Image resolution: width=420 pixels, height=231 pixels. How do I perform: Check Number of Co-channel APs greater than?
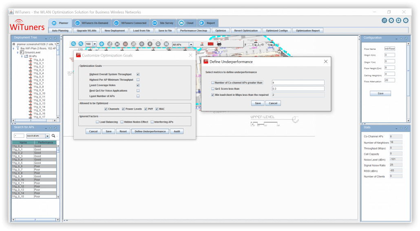pyautogui.click(x=213, y=83)
